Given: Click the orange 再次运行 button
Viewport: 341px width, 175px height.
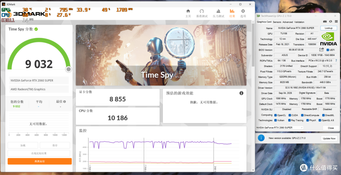Looking at the screenshot, I should point(39,161).
